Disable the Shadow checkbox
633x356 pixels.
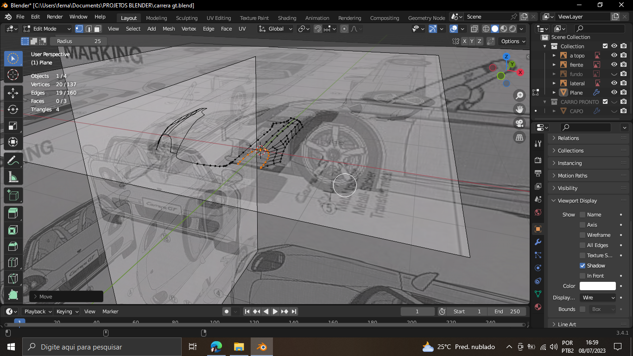coord(582,266)
